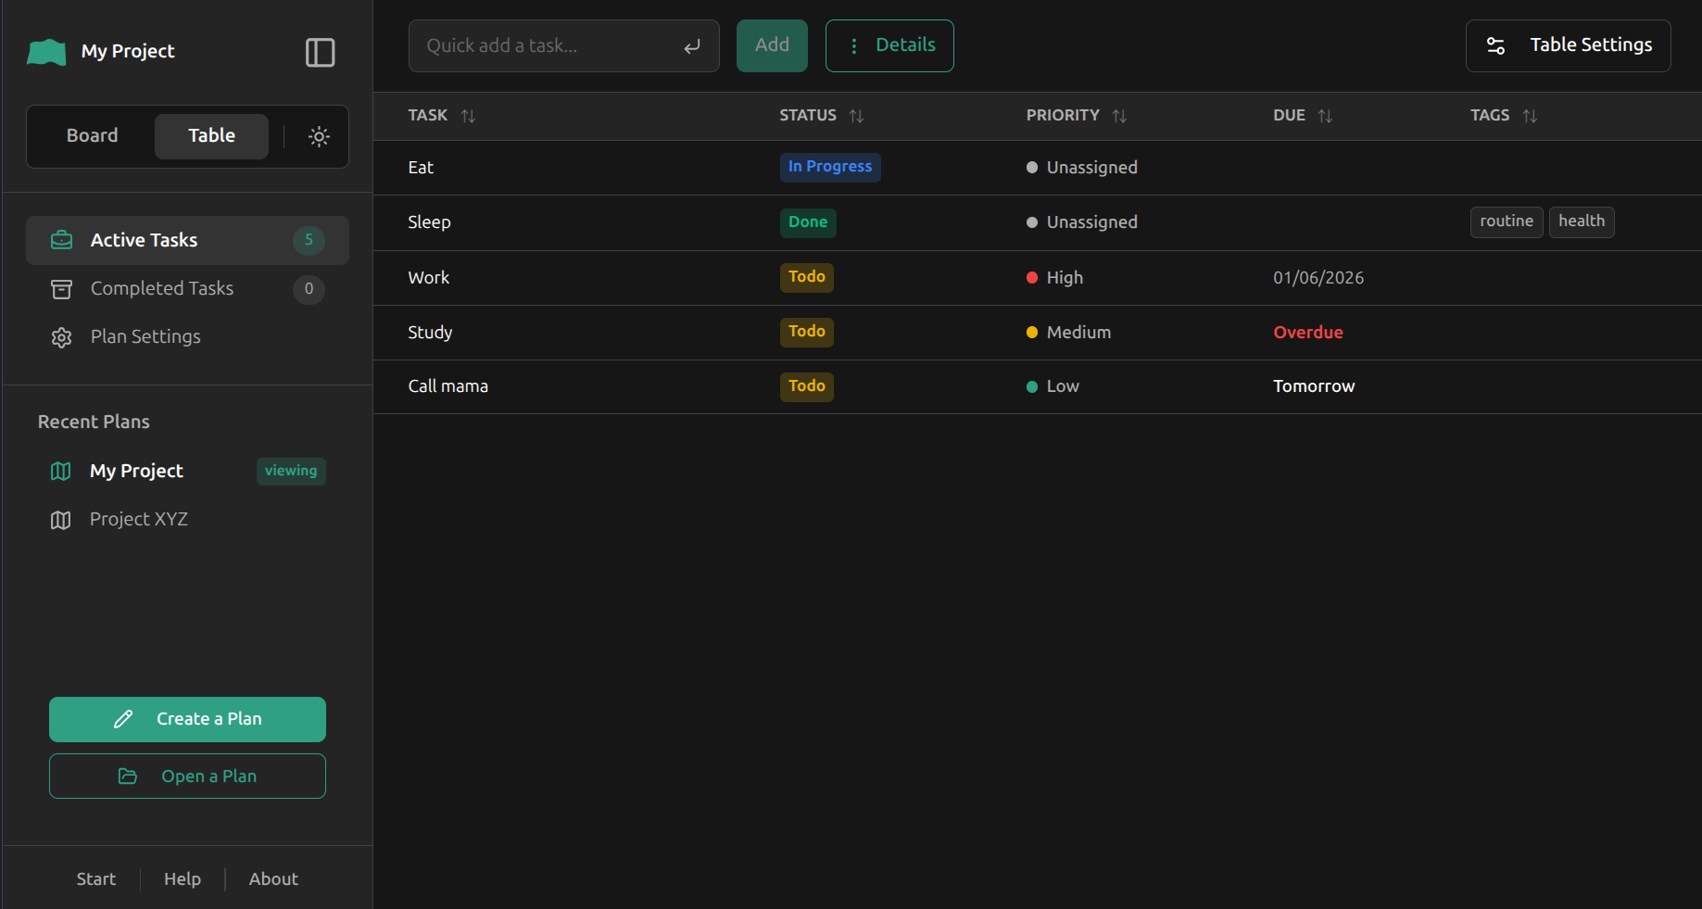Click the Project XYZ map icon
1702x909 pixels.
click(x=60, y=520)
